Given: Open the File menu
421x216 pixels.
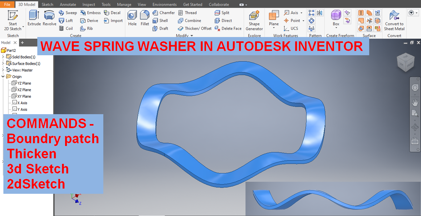Looking at the screenshot, I should pyautogui.click(x=7, y=4).
